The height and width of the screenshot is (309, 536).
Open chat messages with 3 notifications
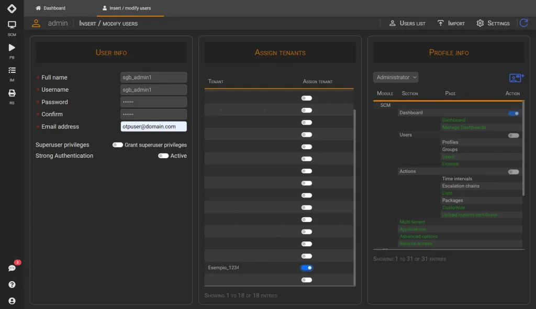point(12,268)
